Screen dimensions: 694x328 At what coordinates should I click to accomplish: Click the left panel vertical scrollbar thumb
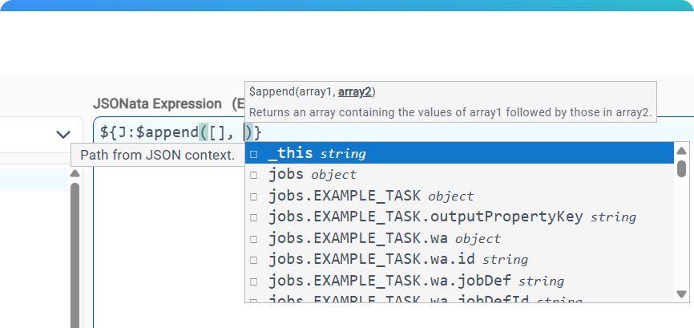click(x=75, y=255)
